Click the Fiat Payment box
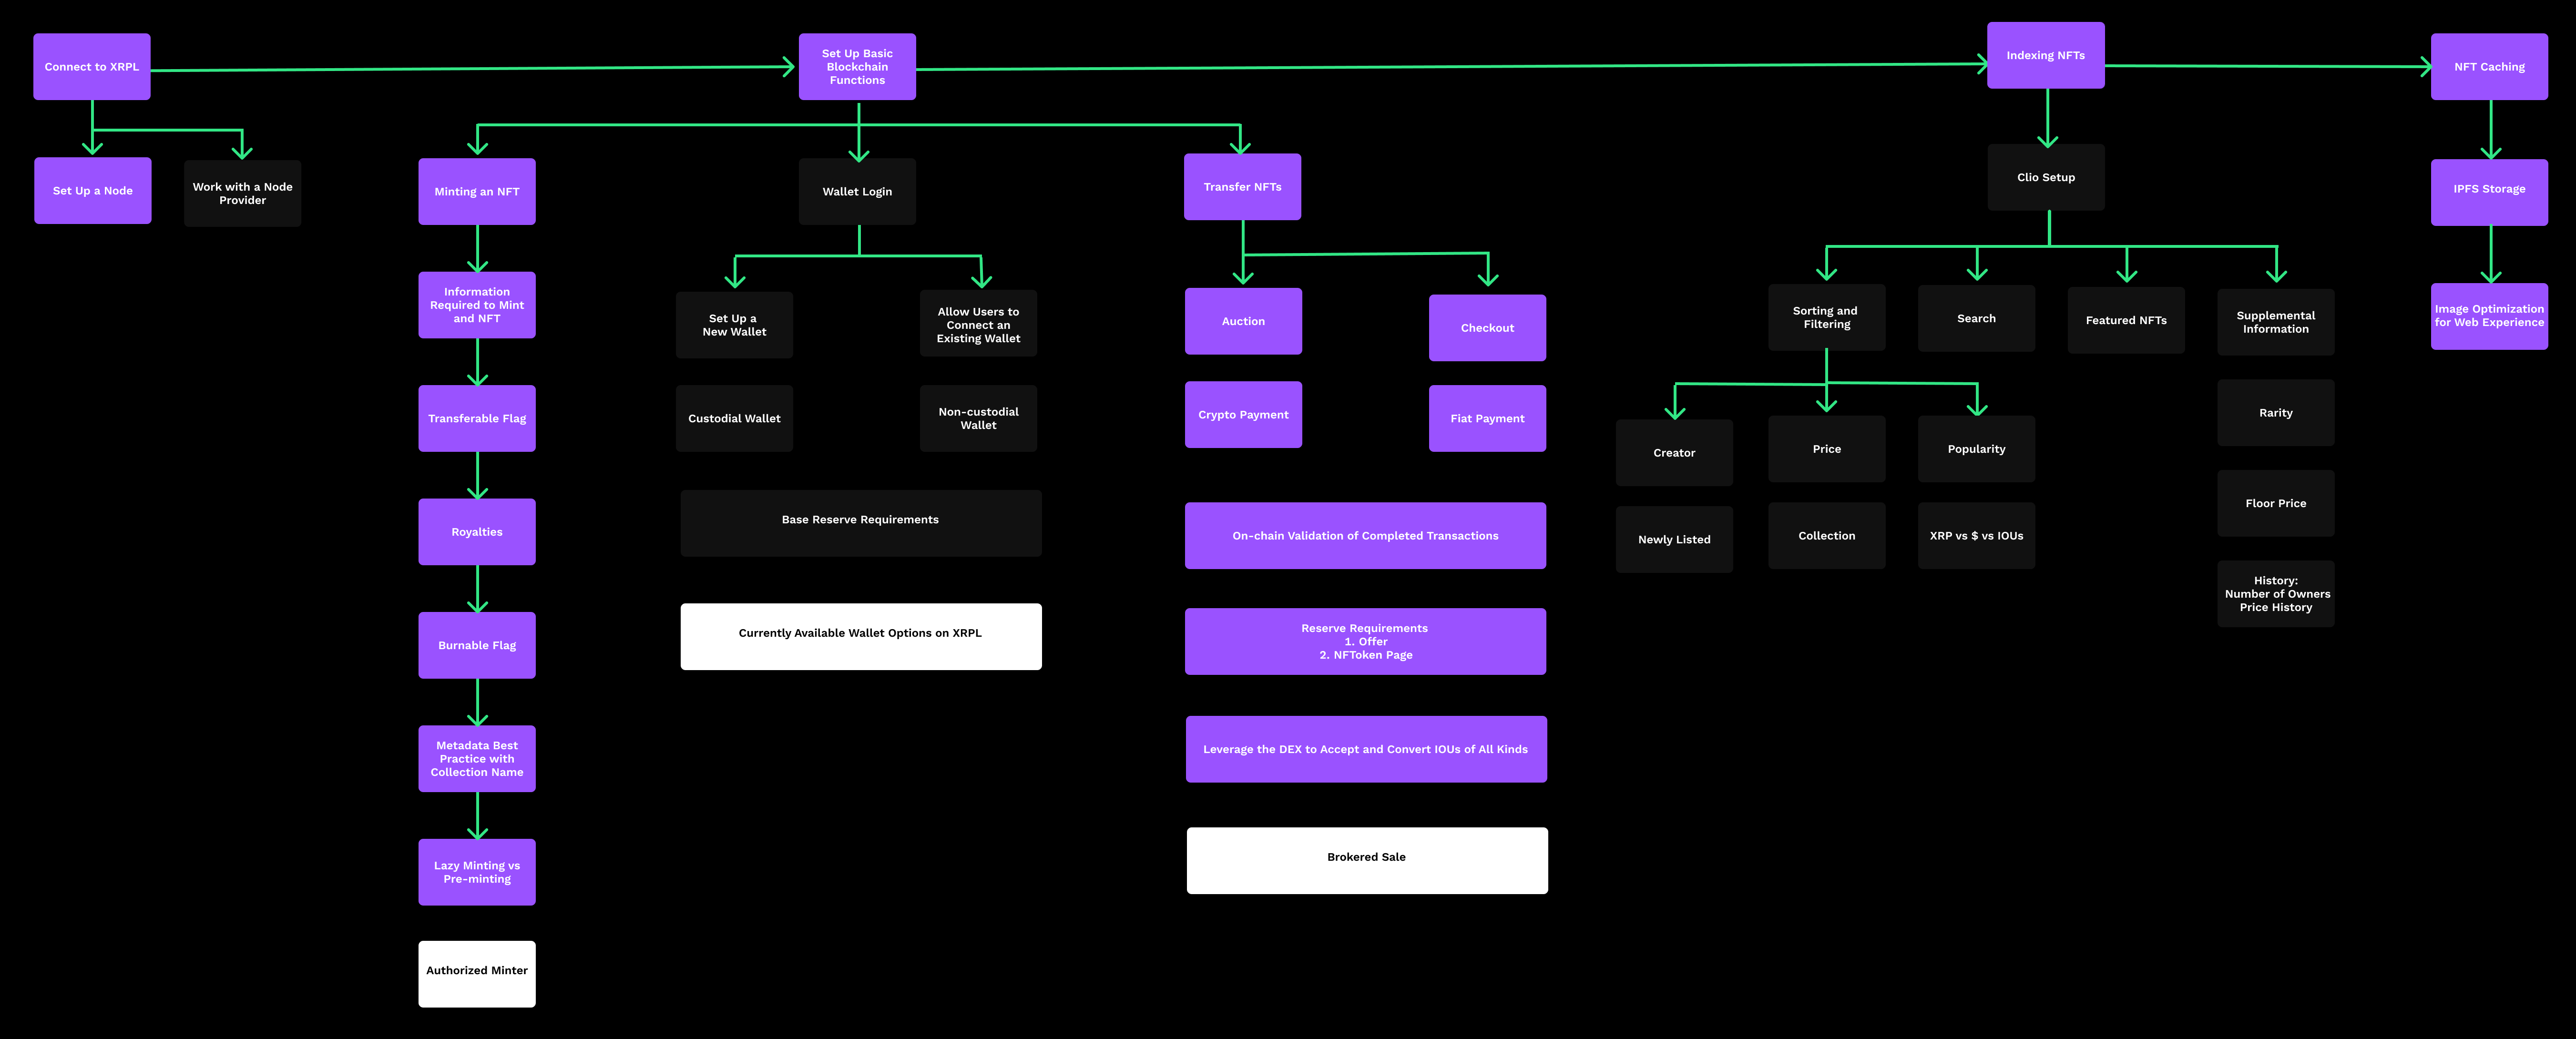Viewport: 2576px width, 1039px height. coord(1487,419)
